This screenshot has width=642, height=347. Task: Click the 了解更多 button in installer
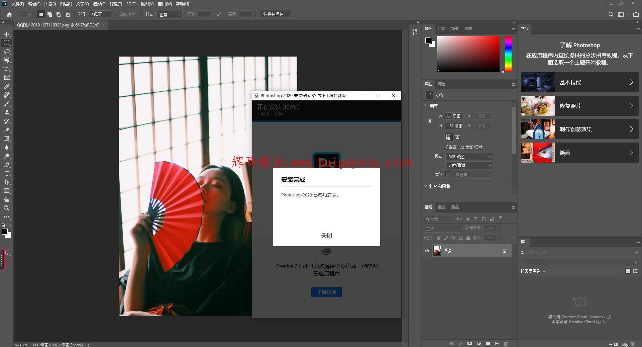point(327,292)
